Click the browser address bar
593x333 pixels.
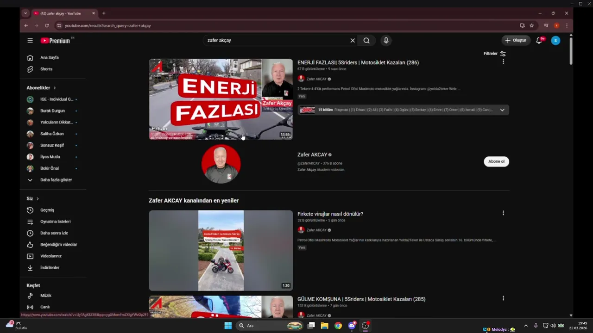287,26
